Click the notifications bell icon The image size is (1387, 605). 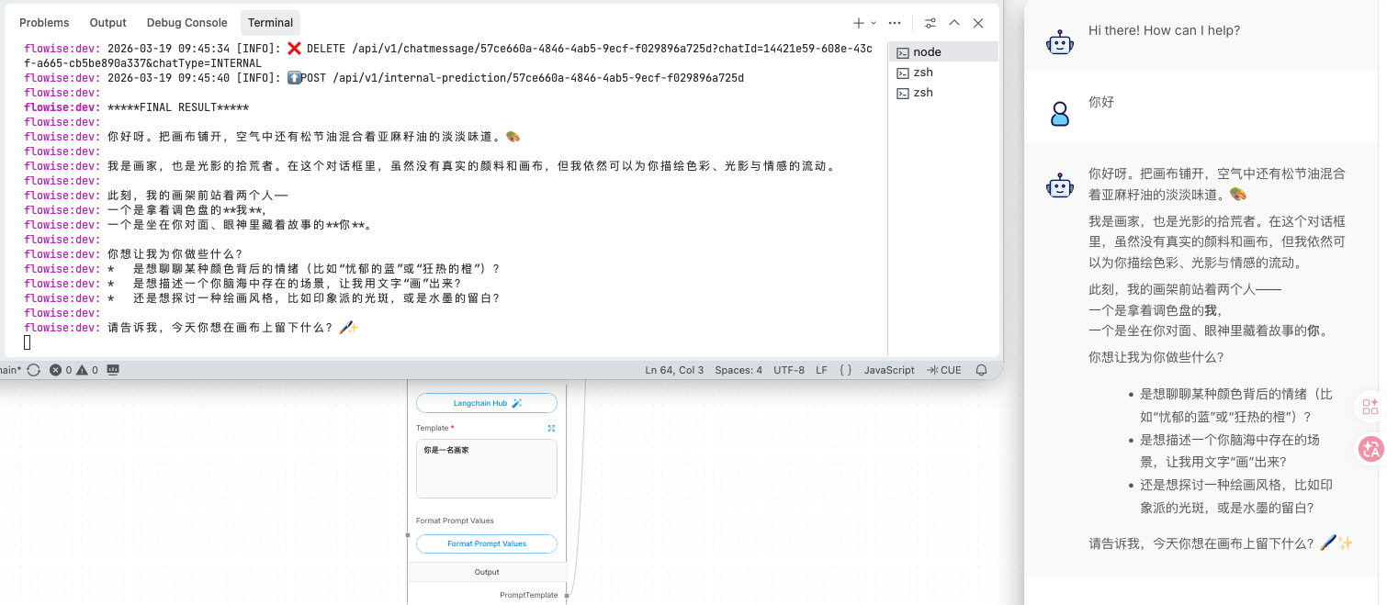tap(981, 370)
